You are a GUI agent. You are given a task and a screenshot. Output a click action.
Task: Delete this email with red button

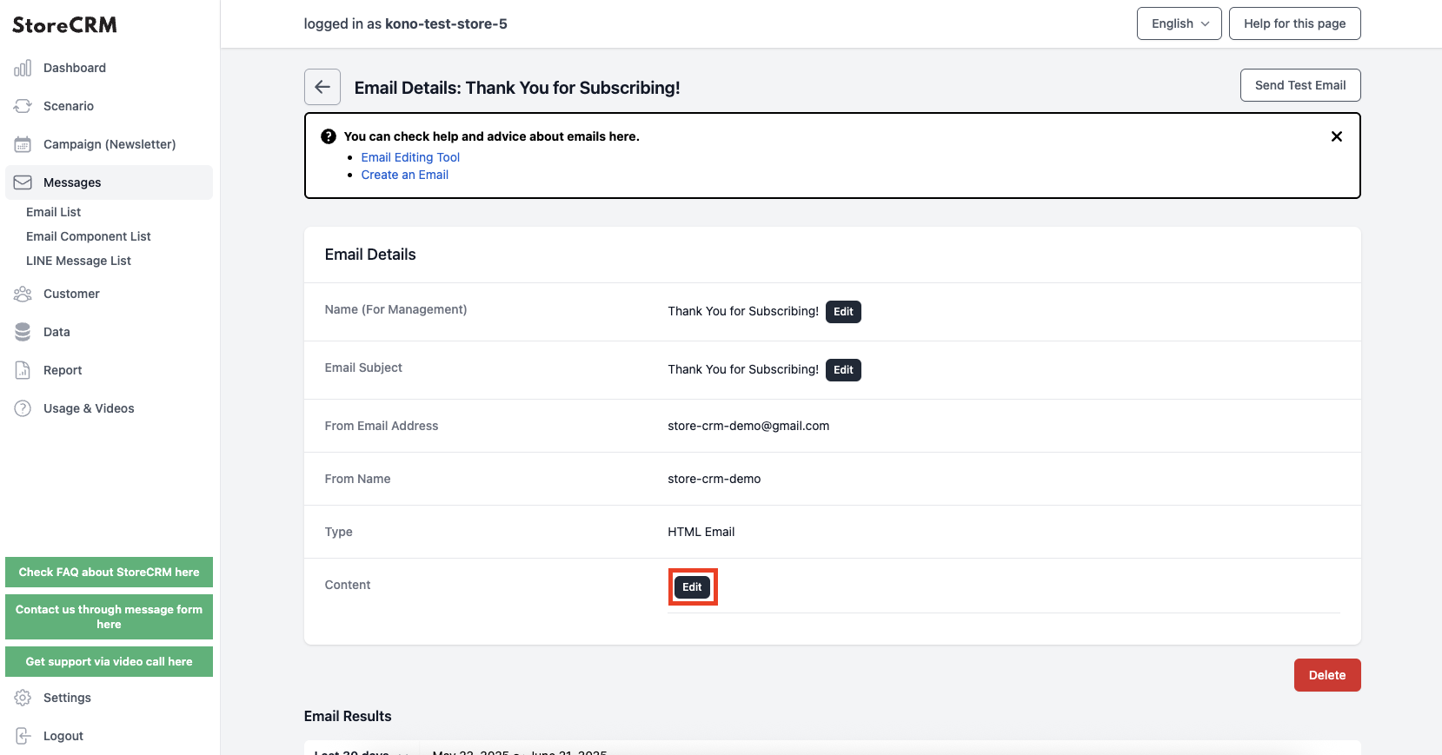point(1327,675)
